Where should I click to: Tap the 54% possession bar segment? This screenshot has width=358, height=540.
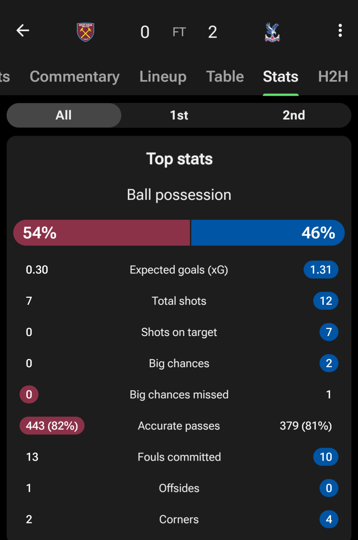coord(102,233)
